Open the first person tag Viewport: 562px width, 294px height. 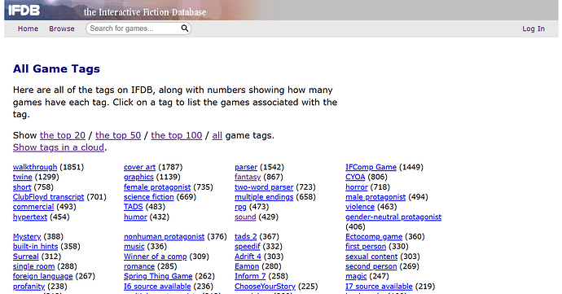[366, 246]
